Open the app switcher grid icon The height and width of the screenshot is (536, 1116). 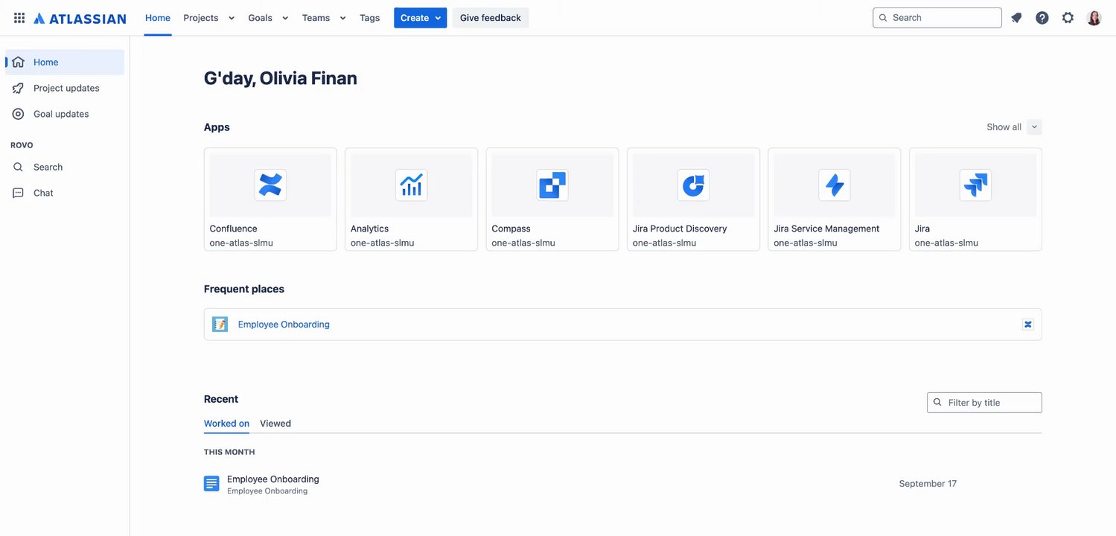coord(19,18)
